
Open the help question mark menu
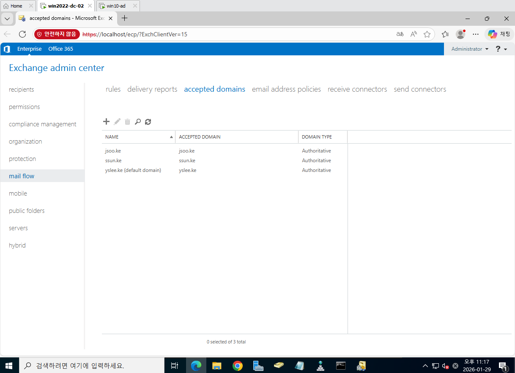[501, 49]
